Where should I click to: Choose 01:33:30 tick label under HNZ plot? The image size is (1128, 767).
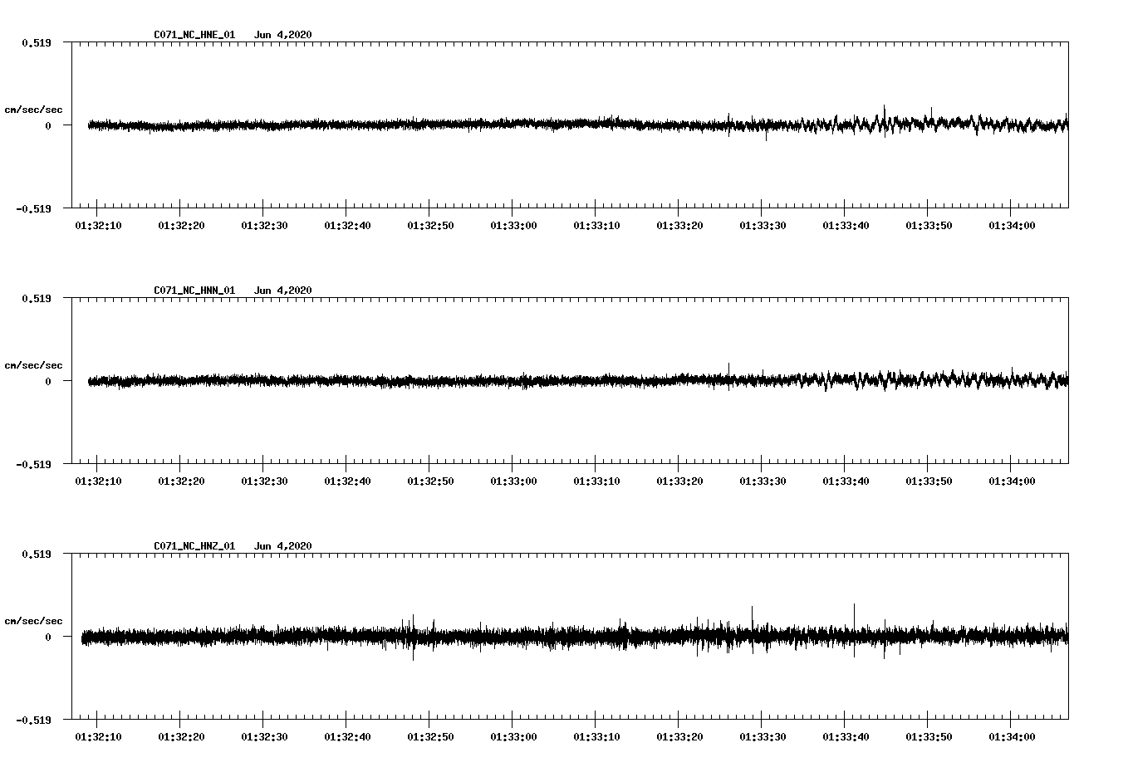tap(763, 736)
